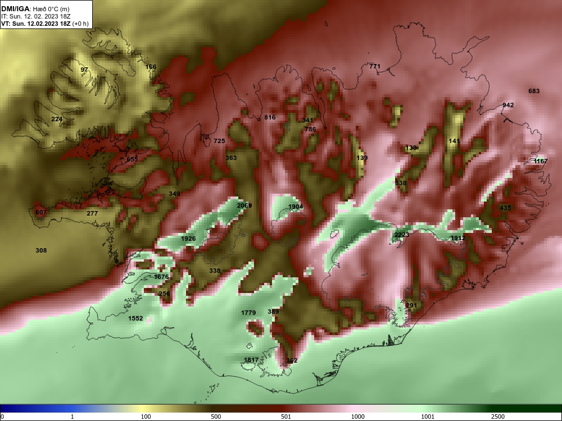This screenshot has width=562, height=421.
Task: Select the legend tick label 1000
Action: pos(357,417)
